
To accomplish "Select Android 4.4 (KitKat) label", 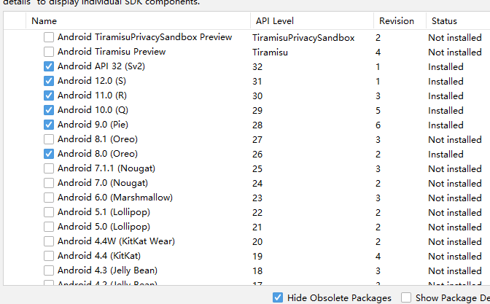I will pos(99,256).
